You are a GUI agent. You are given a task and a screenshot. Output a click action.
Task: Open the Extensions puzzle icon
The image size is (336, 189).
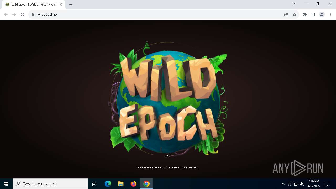click(x=305, y=14)
